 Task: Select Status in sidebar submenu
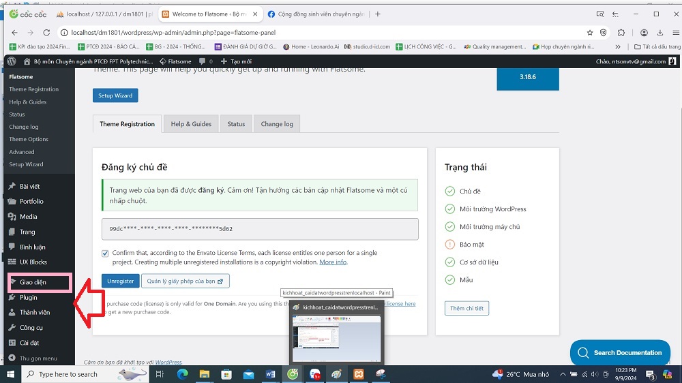click(16, 114)
